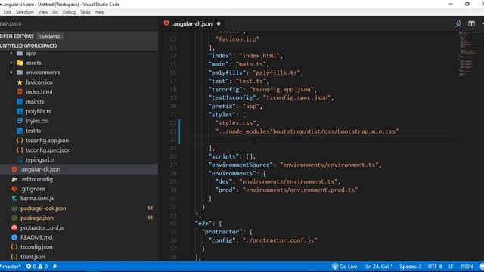Expand the assets folder chevron
484x272 pixels.
coord(11,63)
